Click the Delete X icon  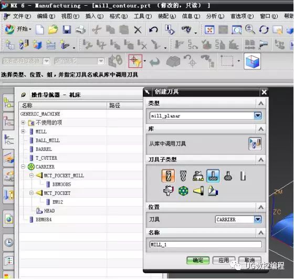(138, 29)
